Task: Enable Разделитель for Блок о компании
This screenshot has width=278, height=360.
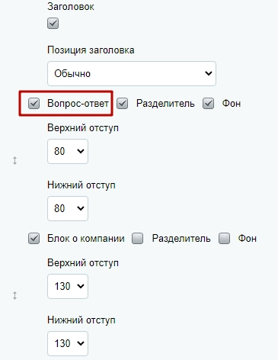Action: click(138, 239)
